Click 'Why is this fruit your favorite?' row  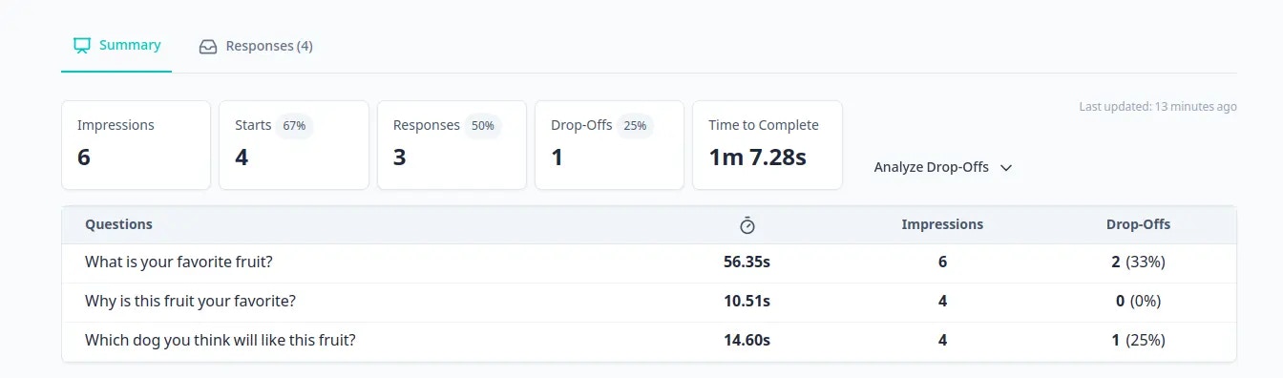pyautogui.click(x=649, y=302)
